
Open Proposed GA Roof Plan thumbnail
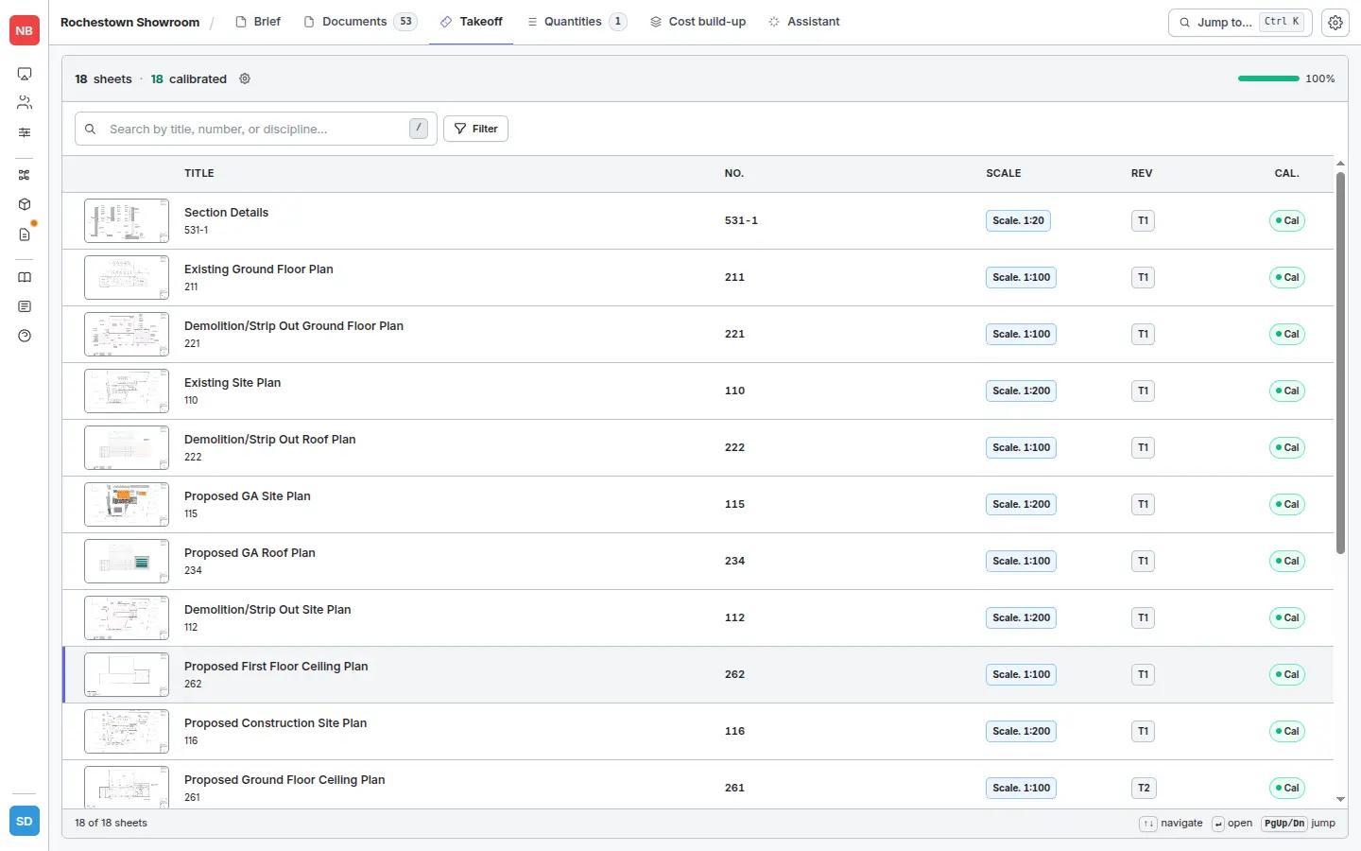pyautogui.click(x=127, y=561)
